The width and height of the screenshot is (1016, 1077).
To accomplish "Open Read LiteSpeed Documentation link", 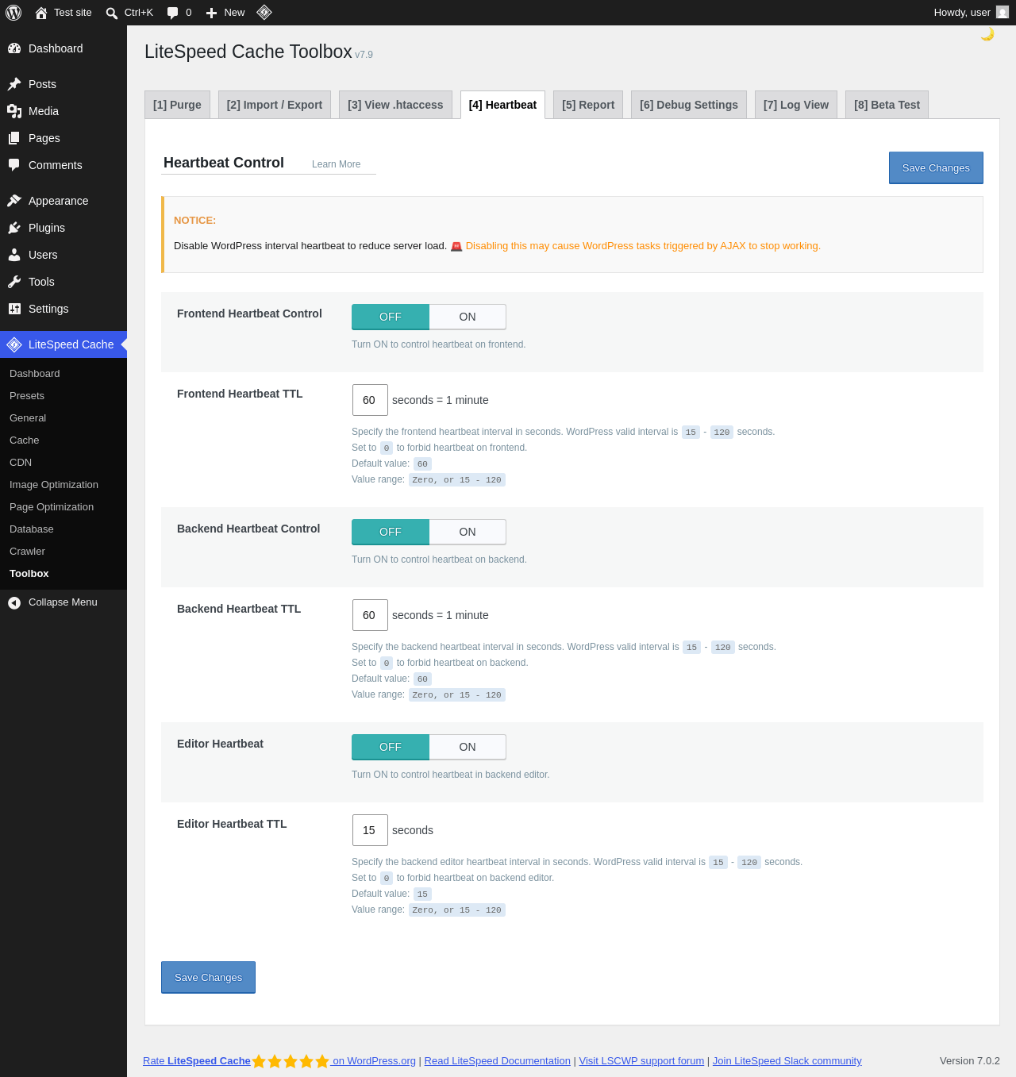I will 497,1061.
